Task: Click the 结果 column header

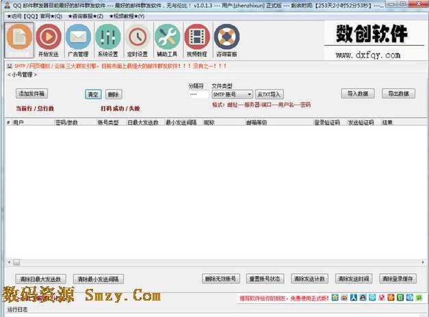Action: point(402,123)
